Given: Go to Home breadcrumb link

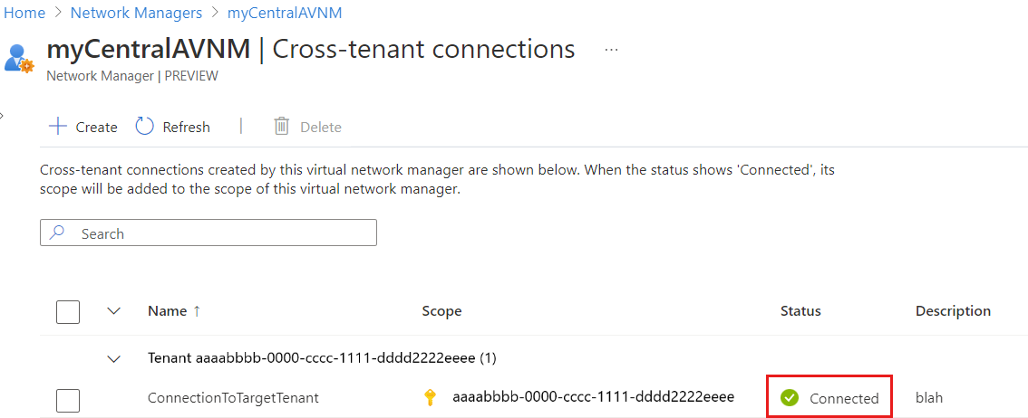Looking at the screenshot, I should point(24,14).
